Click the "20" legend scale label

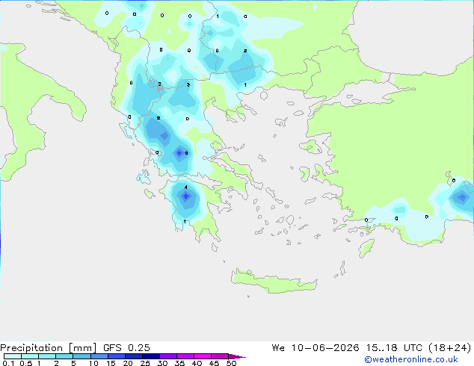[x=128, y=363]
